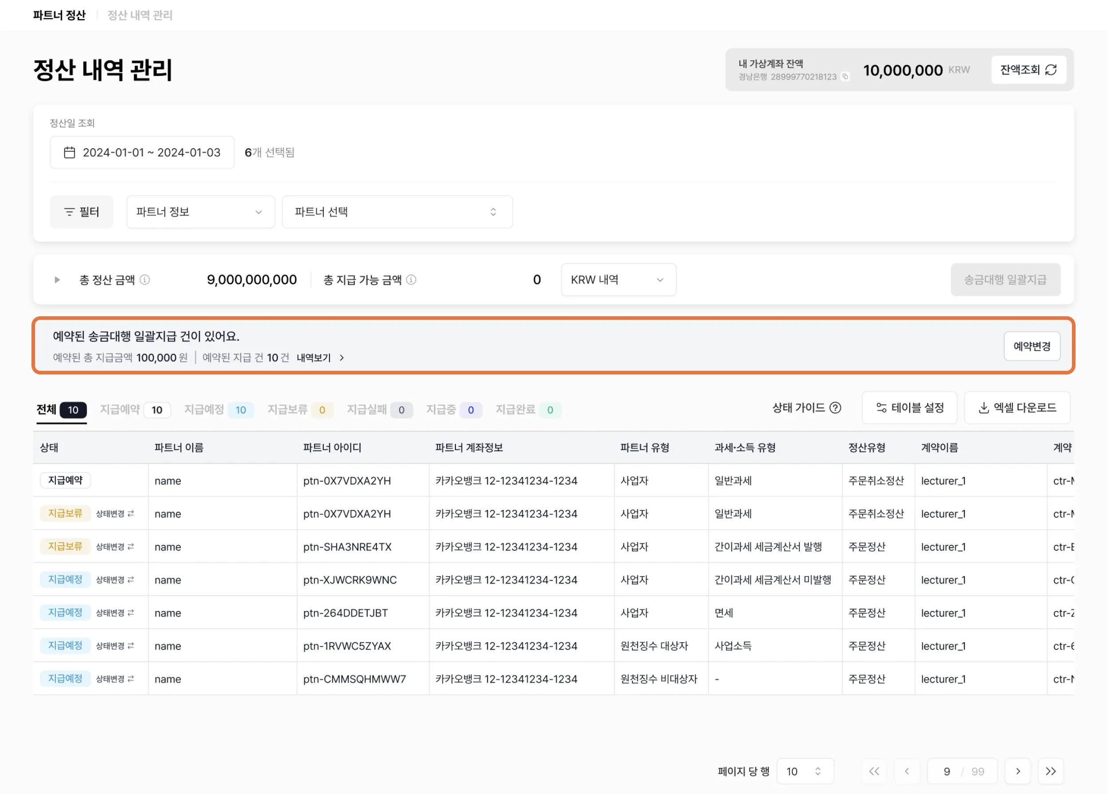Click info icon beside 총 지급 가능 금액
The height and width of the screenshot is (794, 1107).
pyautogui.click(x=411, y=280)
